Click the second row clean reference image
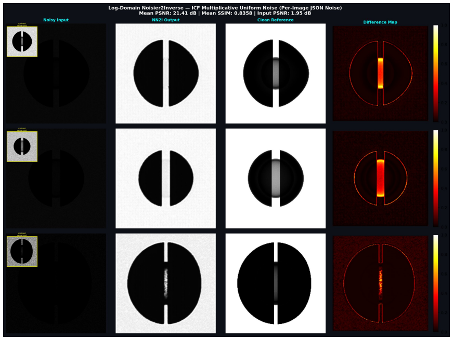 coord(275,179)
